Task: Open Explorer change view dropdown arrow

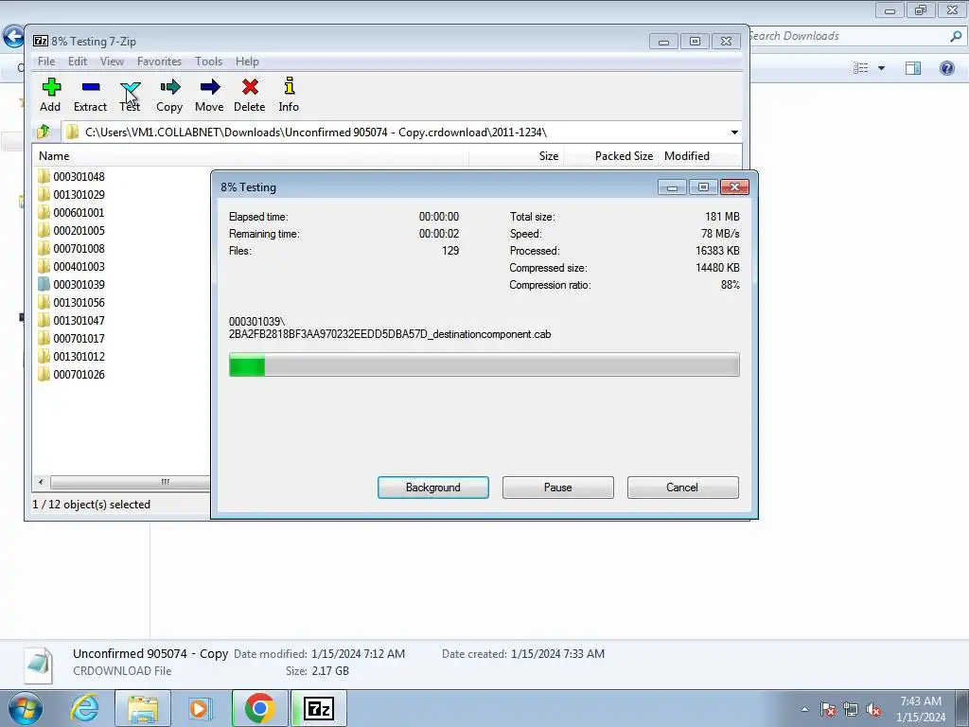Action: pyautogui.click(x=881, y=68)
